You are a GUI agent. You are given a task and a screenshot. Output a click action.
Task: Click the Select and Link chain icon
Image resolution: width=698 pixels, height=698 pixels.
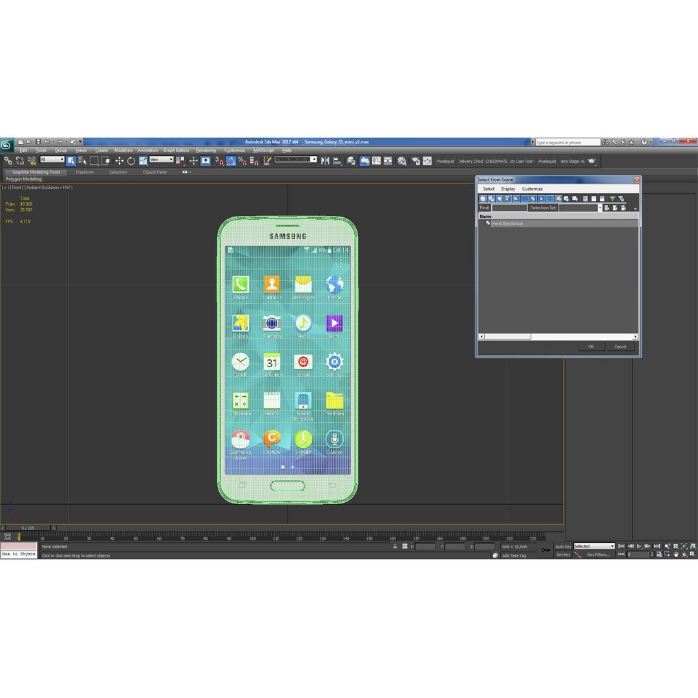click(x=8, y=161)
